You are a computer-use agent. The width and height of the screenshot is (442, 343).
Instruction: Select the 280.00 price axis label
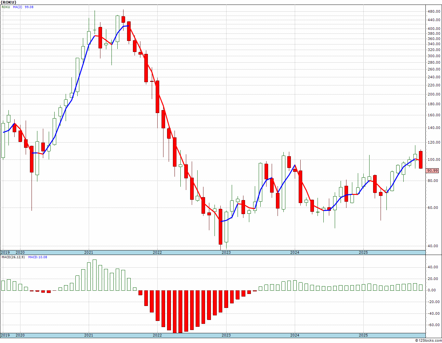click(x=435, y=62)
